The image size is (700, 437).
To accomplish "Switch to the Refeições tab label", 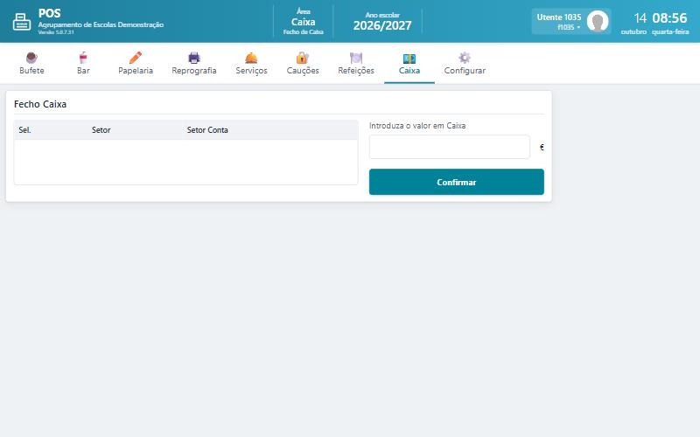I will click(x=356, y=71).
